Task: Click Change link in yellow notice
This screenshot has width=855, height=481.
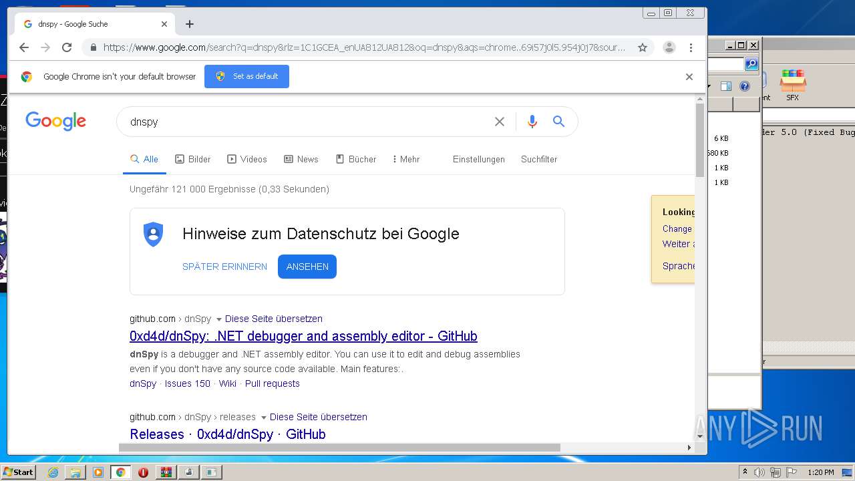Action: [677, 228]
